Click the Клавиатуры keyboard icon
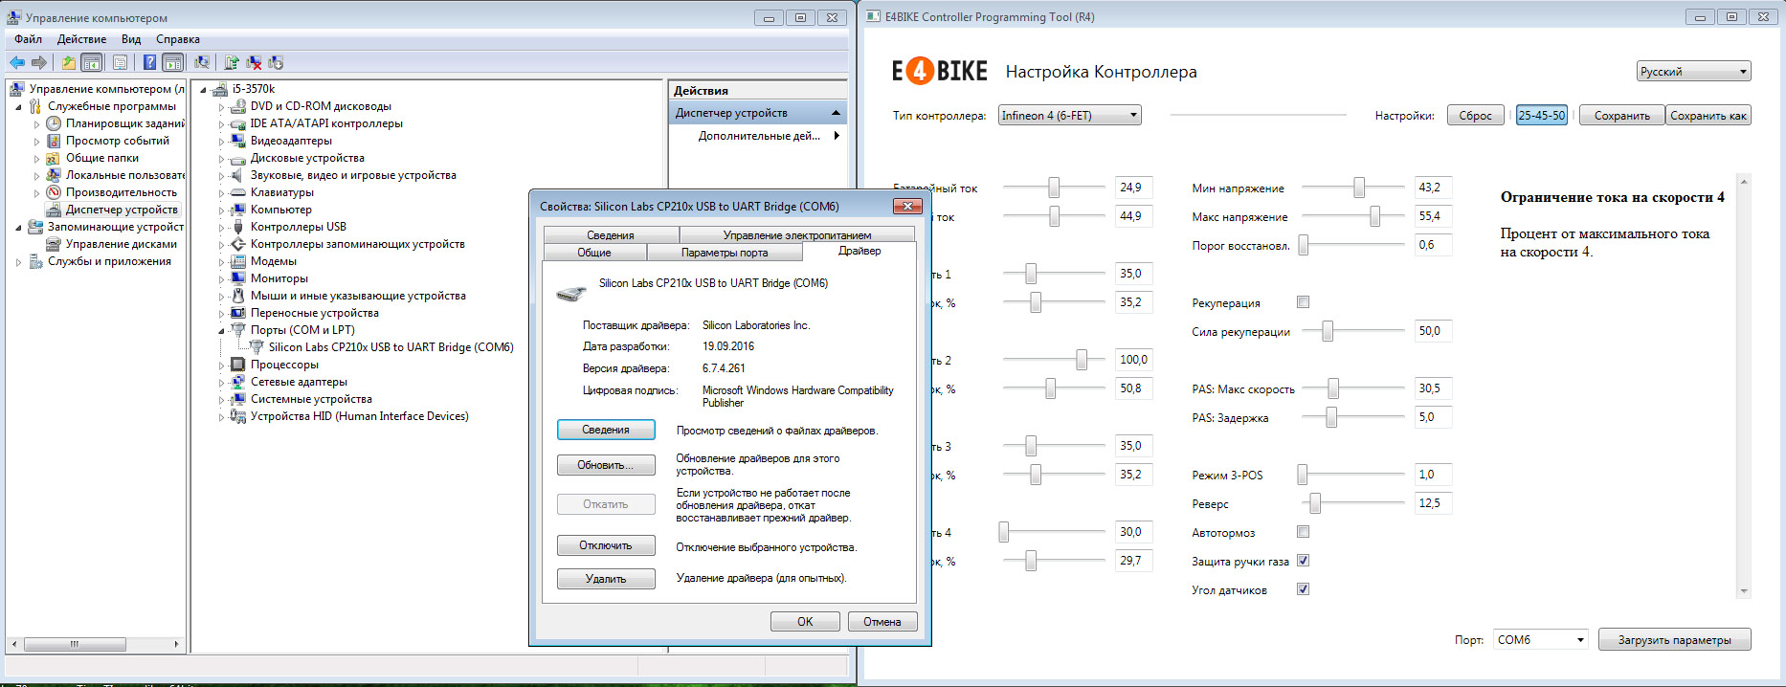Viewport: 1786px width, 687px height. pos(238,192)
